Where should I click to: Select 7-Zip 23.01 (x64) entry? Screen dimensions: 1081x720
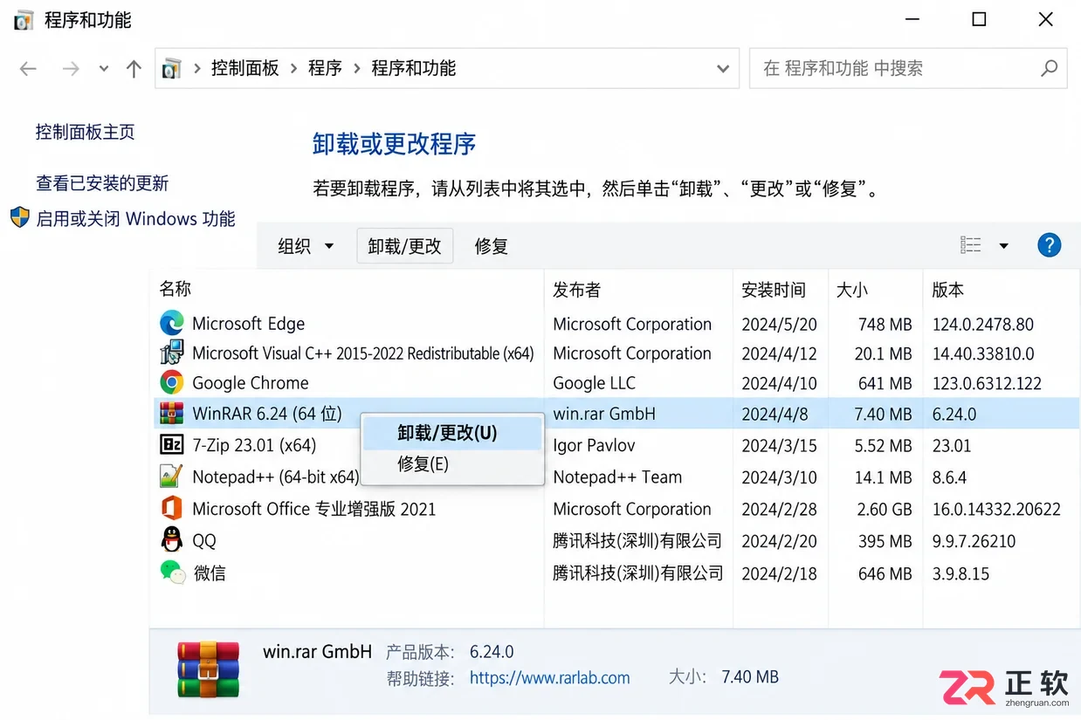254,445
